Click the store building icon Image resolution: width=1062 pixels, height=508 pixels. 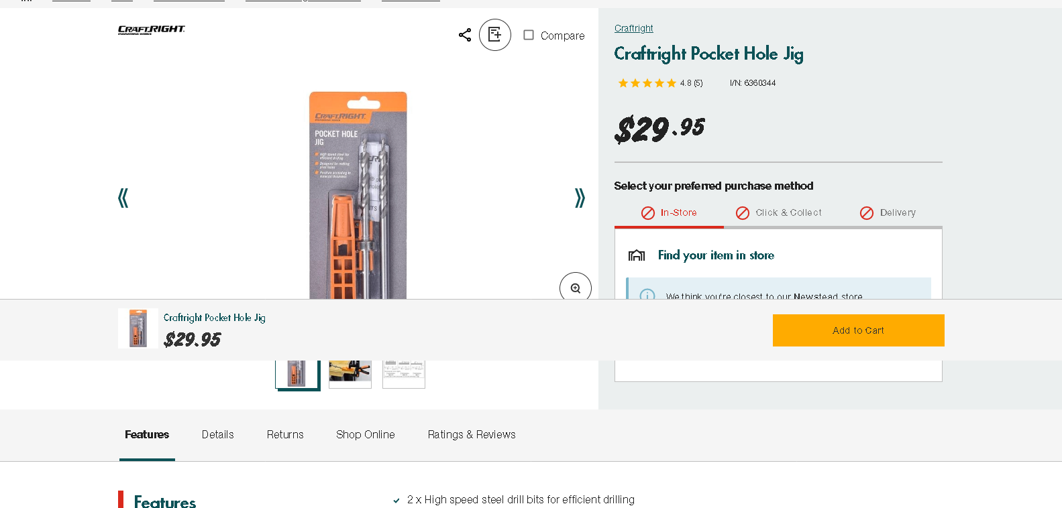coord(637,255)
